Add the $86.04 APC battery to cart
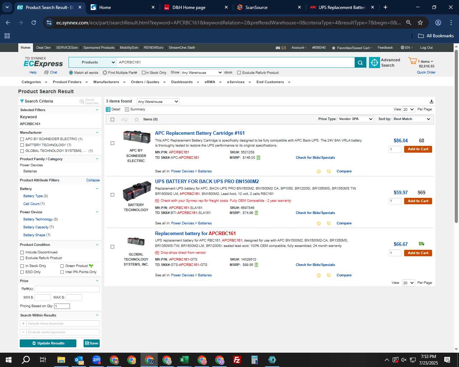 tap(418, 149)
